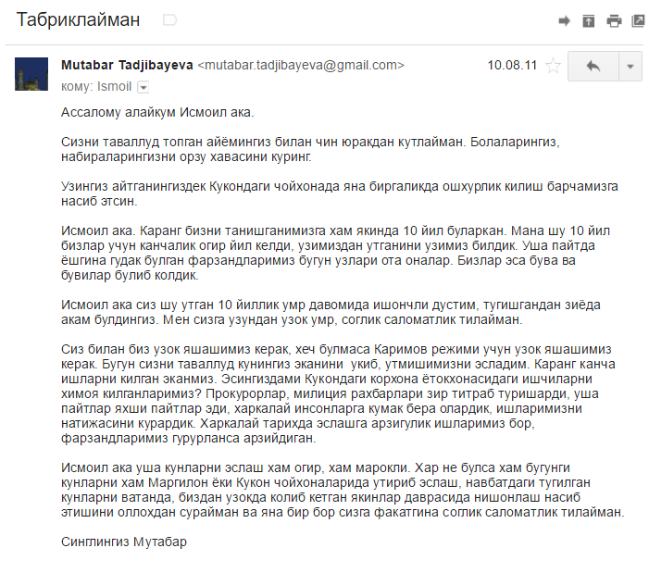Print the conversation with the printer icon

[x=613, y=20]
